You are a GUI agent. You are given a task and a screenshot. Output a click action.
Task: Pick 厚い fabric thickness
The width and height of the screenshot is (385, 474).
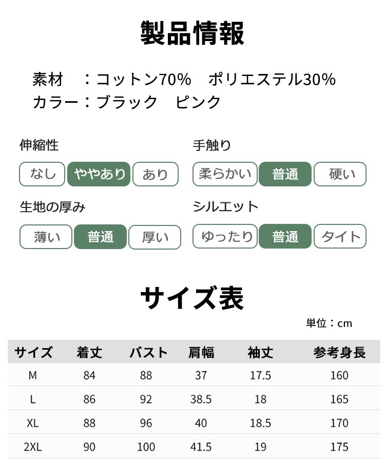155,237
